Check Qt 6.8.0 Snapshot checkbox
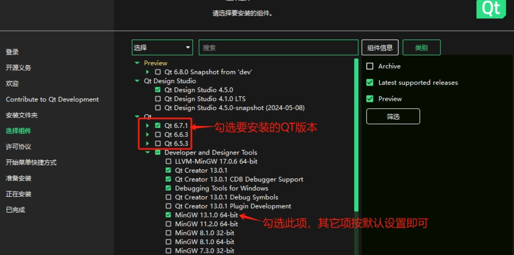 (x=158, y=72)
